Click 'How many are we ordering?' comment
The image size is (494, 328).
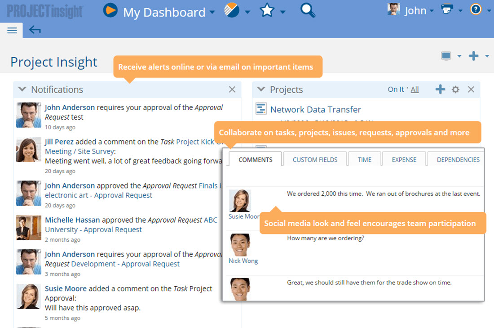coord(326,238)
